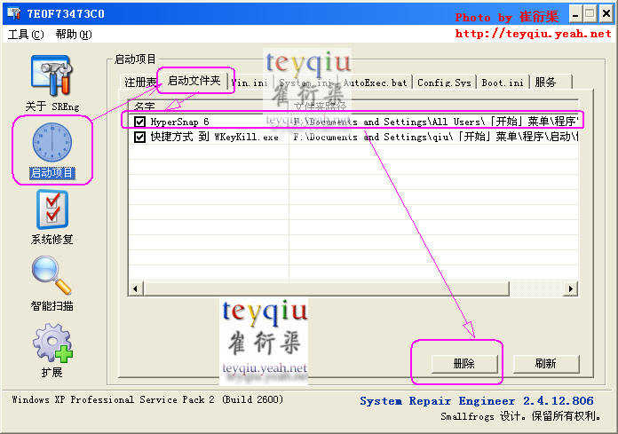
Task: Click the list's horizontal scrollbar right arrow
Action: pyautogui.click(x=571, y=288)
